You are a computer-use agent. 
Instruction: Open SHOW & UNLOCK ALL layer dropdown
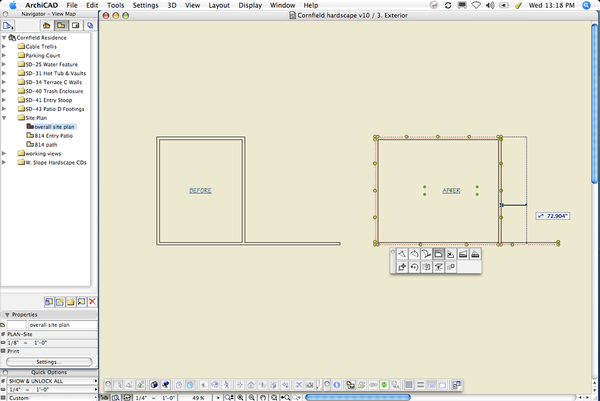pos(52,381)
